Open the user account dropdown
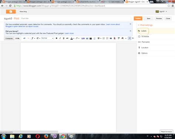Viewport: 175px width, 139px height. pyautogui.click(x=161, y=11)
